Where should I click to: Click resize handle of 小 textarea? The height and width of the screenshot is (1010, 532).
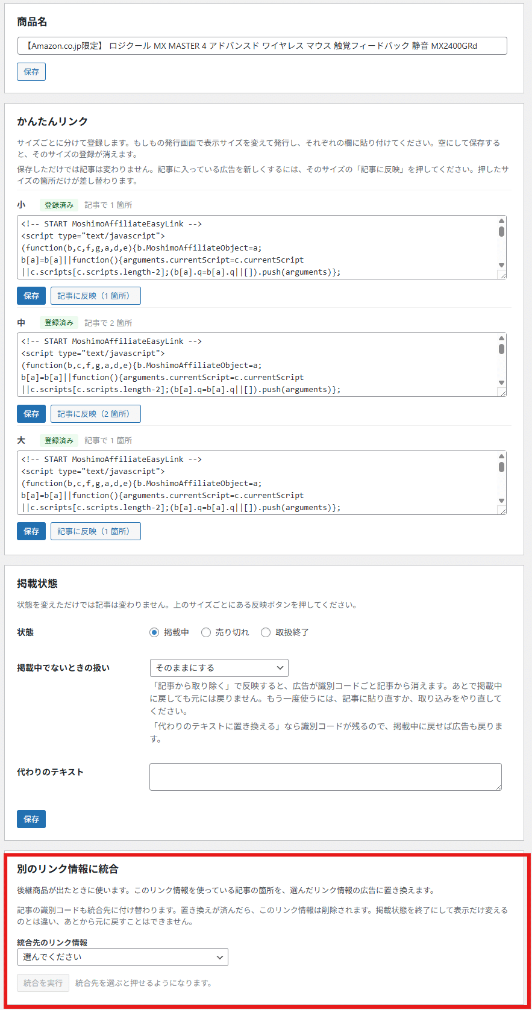coord(502,275)
